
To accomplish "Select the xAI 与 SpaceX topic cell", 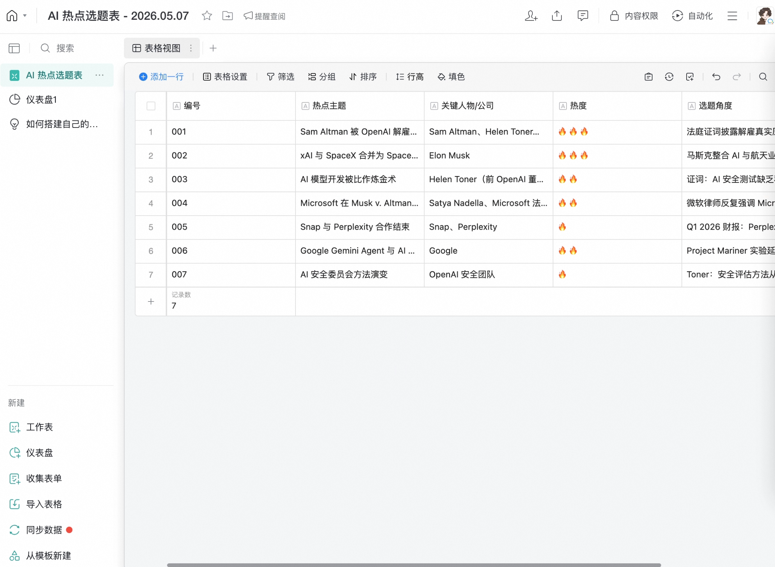I will (x=360, y=156).
